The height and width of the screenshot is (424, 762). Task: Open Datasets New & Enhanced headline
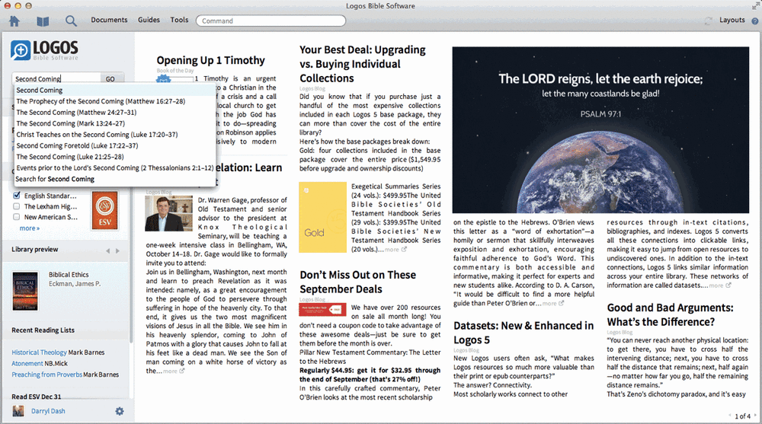click(523, 333)
